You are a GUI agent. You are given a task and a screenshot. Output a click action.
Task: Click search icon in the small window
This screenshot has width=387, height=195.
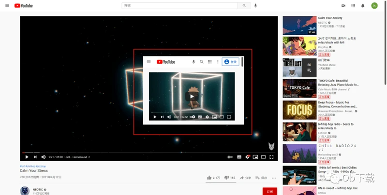tap(202, 62)
